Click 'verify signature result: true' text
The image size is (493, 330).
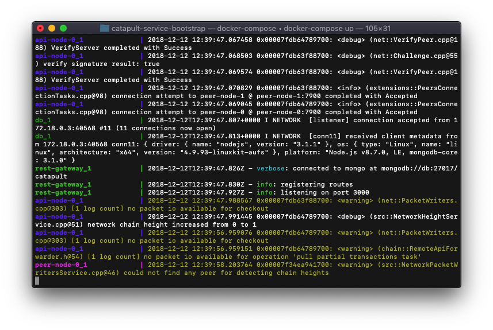101,64
